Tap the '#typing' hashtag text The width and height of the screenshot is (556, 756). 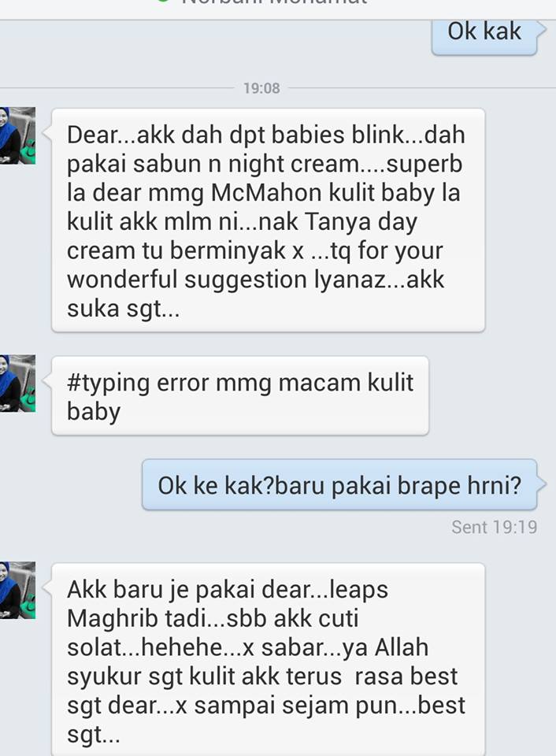[x=108, y=384]
